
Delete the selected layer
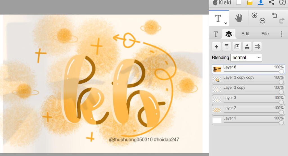click(x=227, y=47)
